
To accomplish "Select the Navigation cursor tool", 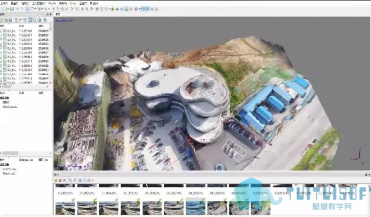I will pos(27,9).
